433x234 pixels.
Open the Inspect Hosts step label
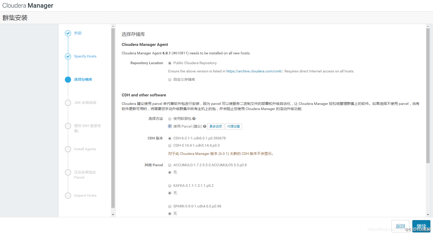[85, 195]
